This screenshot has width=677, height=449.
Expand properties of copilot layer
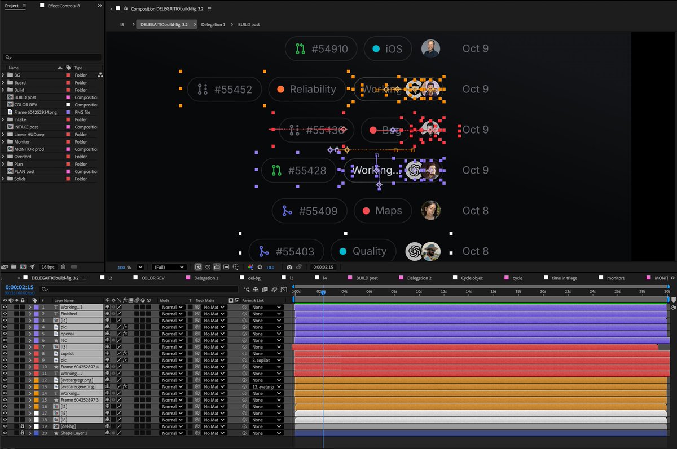point(30,353)
